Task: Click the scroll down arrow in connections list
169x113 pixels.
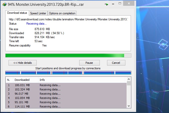Action: point(129,106)
